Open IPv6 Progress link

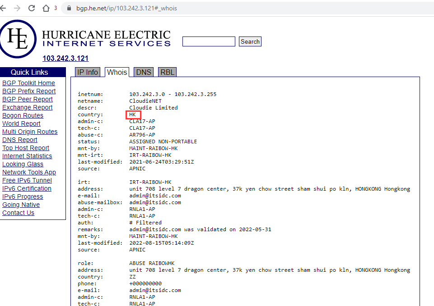point(23,196)
